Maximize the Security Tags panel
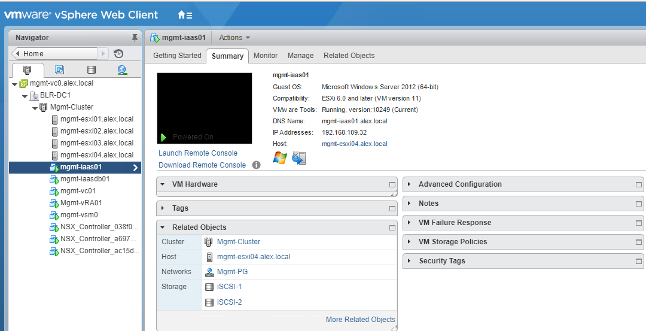The image size is (646, 331). pyautogui.click(x=639, y=261)
